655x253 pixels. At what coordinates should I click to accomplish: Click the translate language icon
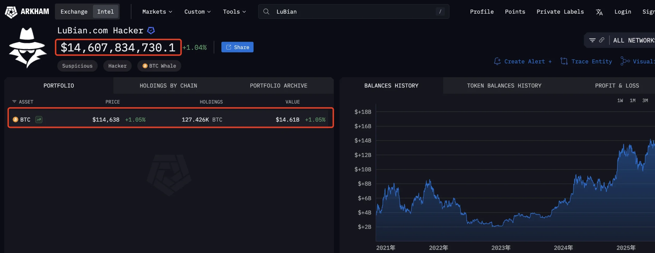pyautogui.click(x=599, y=11)
